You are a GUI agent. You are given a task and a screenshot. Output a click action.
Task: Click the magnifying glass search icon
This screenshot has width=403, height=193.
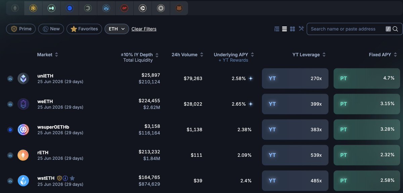(395, 29)
